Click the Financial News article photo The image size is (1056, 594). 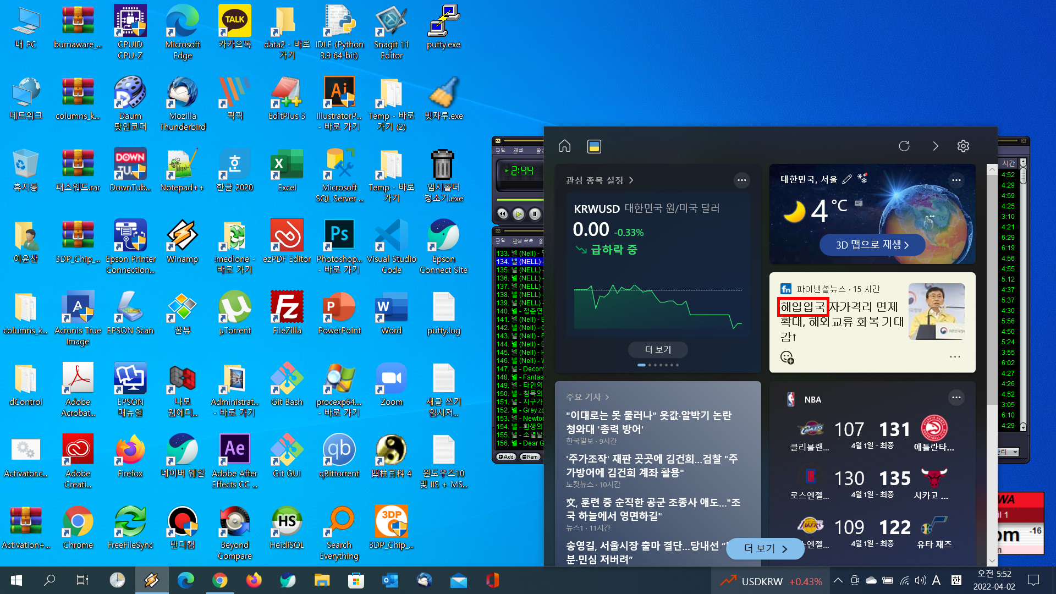click(936, 311)
